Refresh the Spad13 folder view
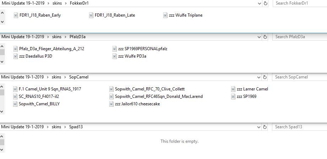Screen dimensions: 327x159 (265, 127)
